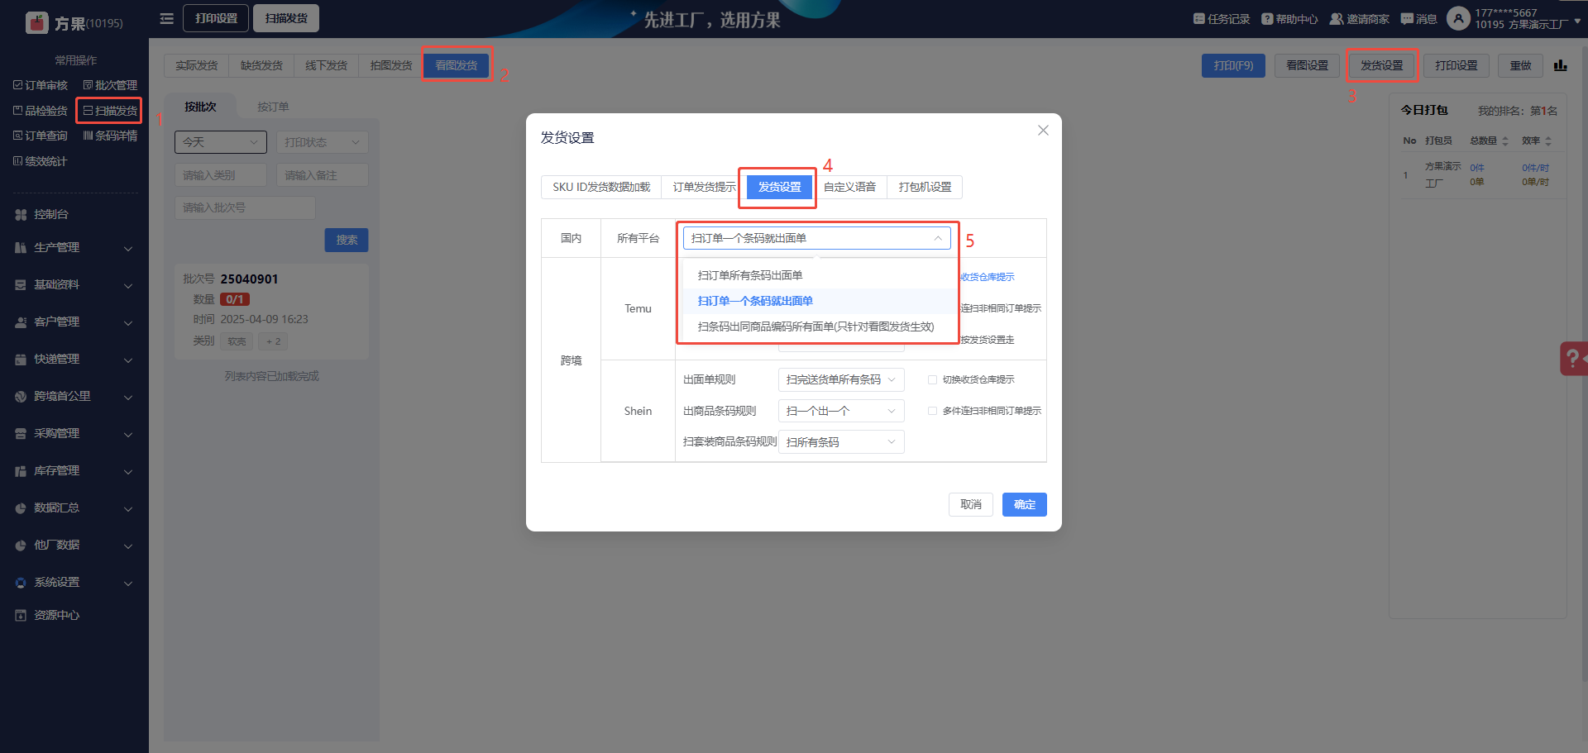Switch to SKU ID发货数据加载 tab
Viewport: 1588px width, 753px height.
[601, 187]
